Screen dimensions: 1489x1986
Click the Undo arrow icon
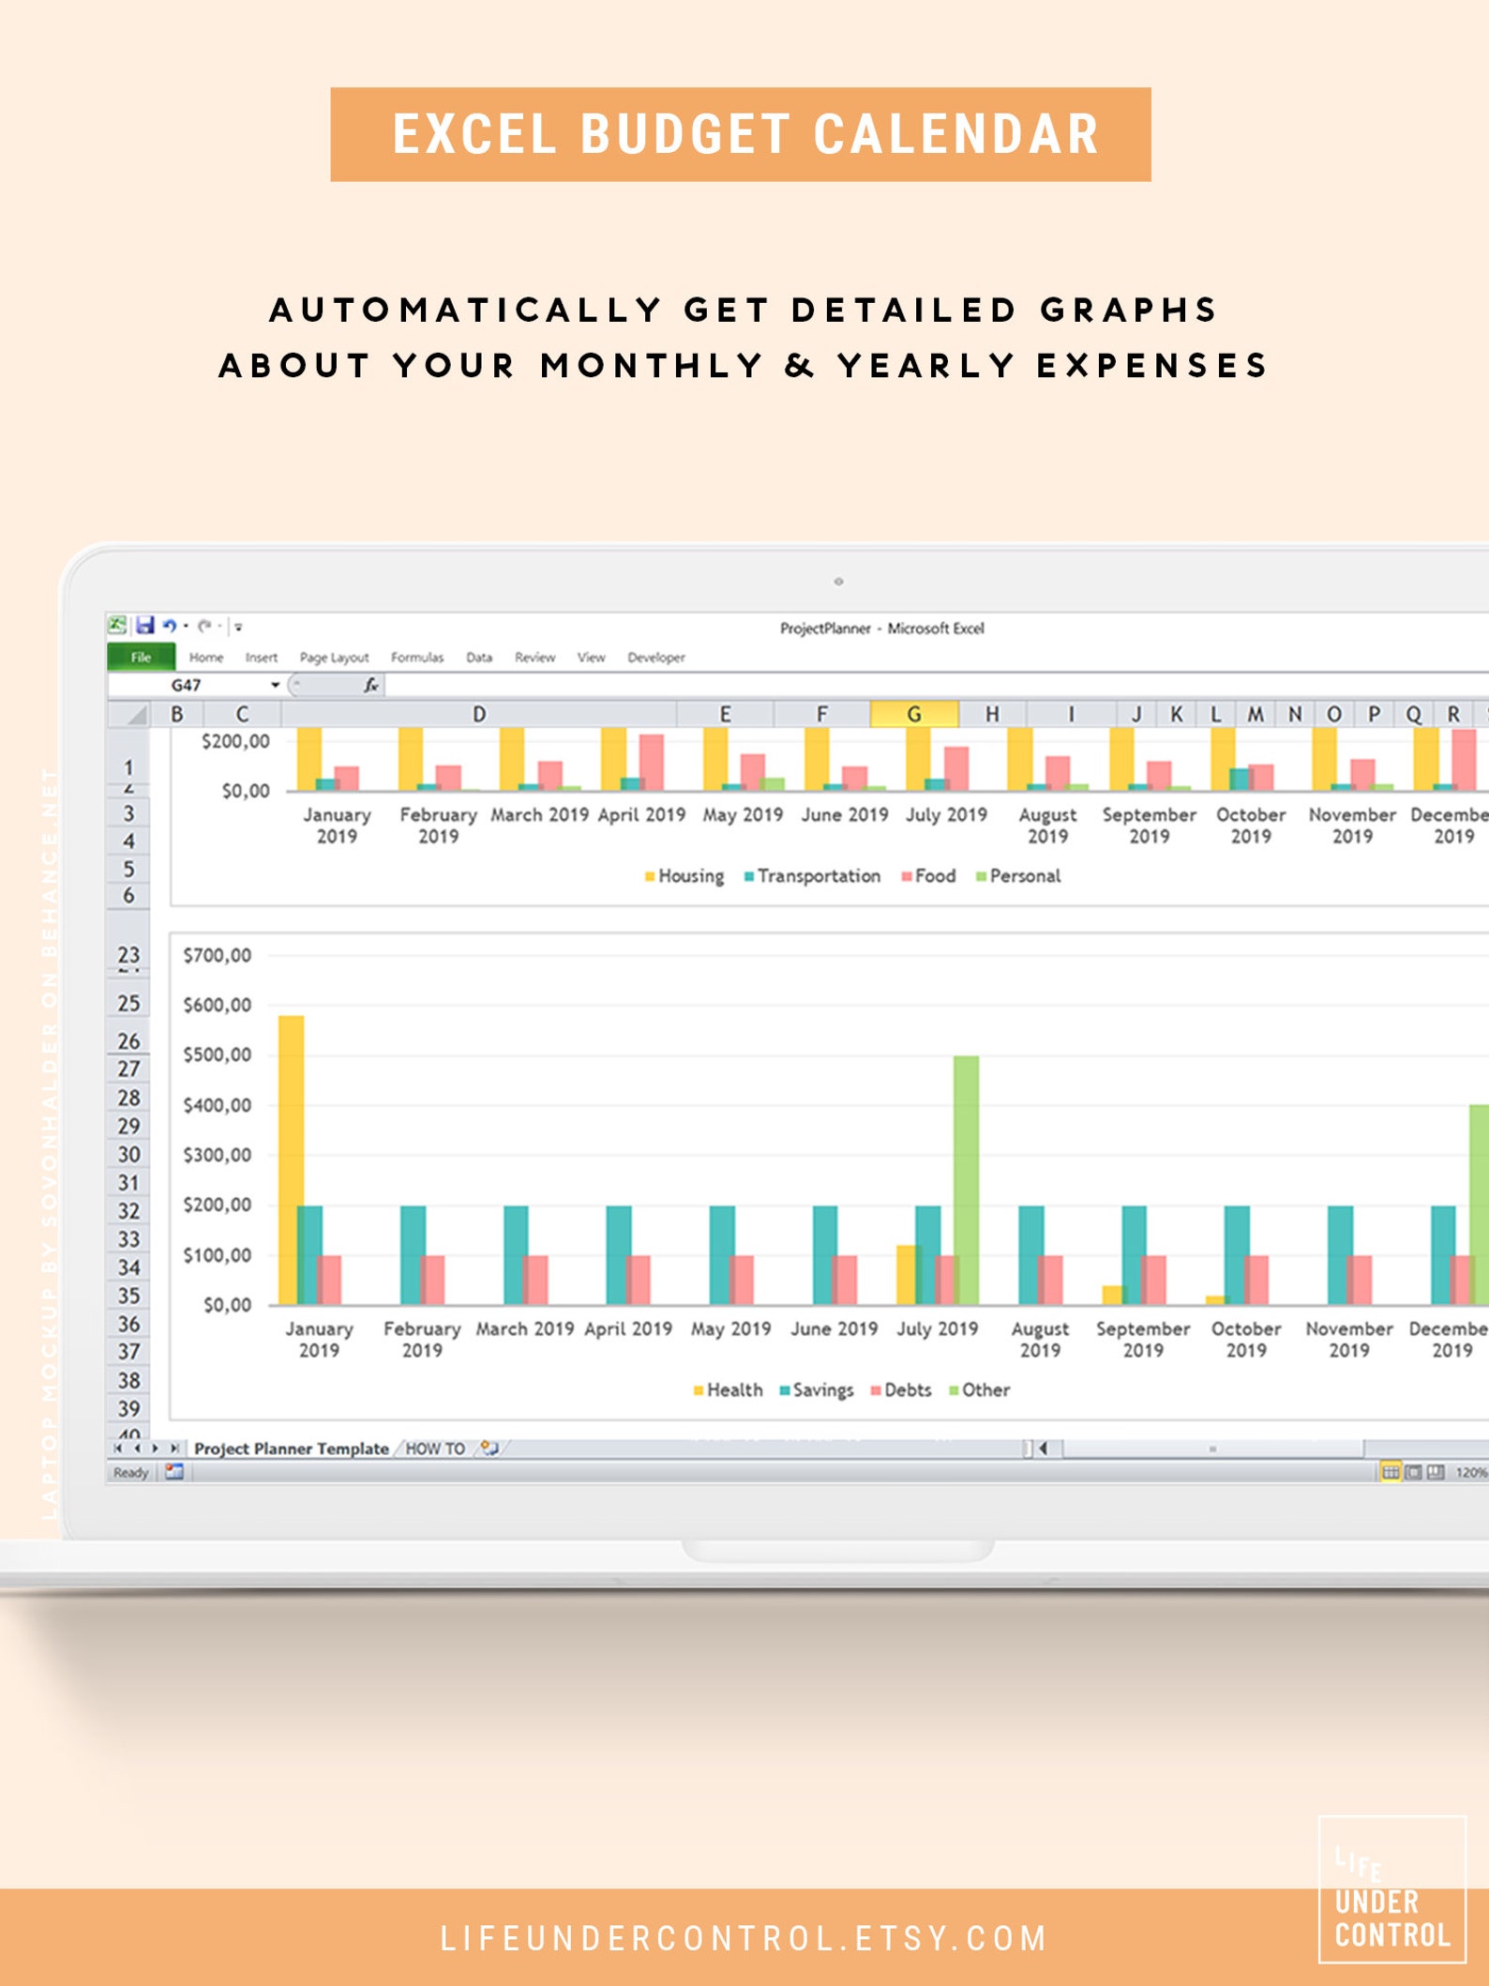click(x=169, y=626)
